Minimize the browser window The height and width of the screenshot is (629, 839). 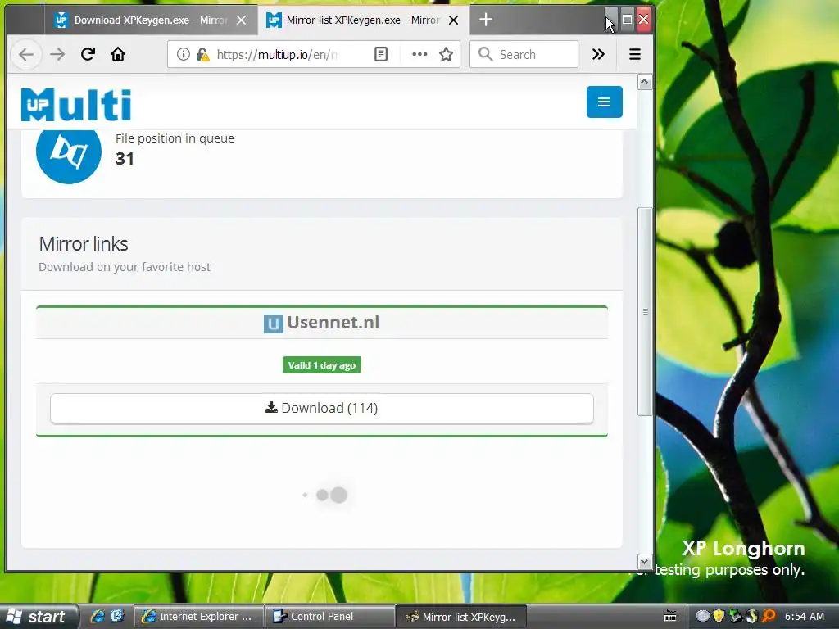[611, 20]
